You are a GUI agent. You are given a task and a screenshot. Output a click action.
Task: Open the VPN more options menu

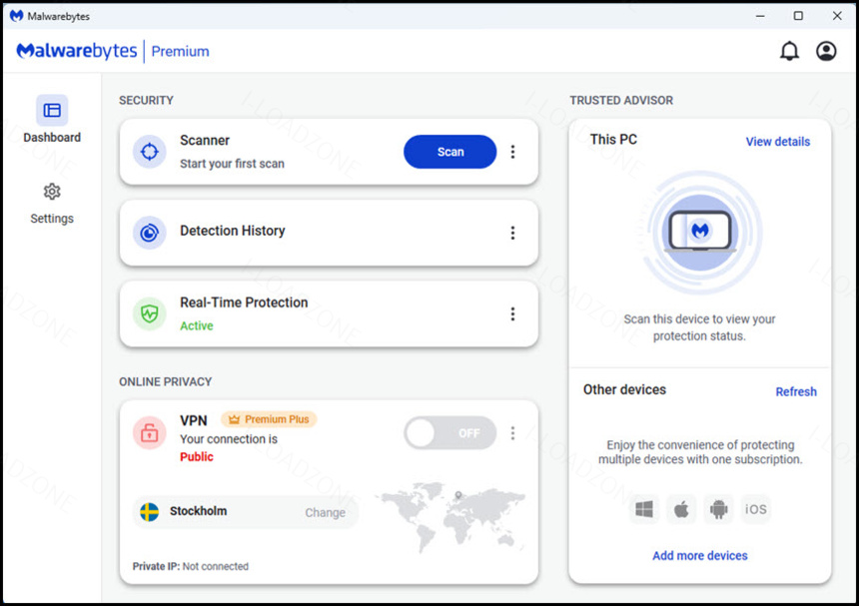tap(512, 433)
